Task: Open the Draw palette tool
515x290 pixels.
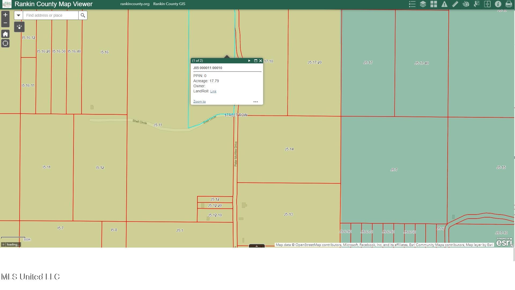Action: [x=466, y=4]
